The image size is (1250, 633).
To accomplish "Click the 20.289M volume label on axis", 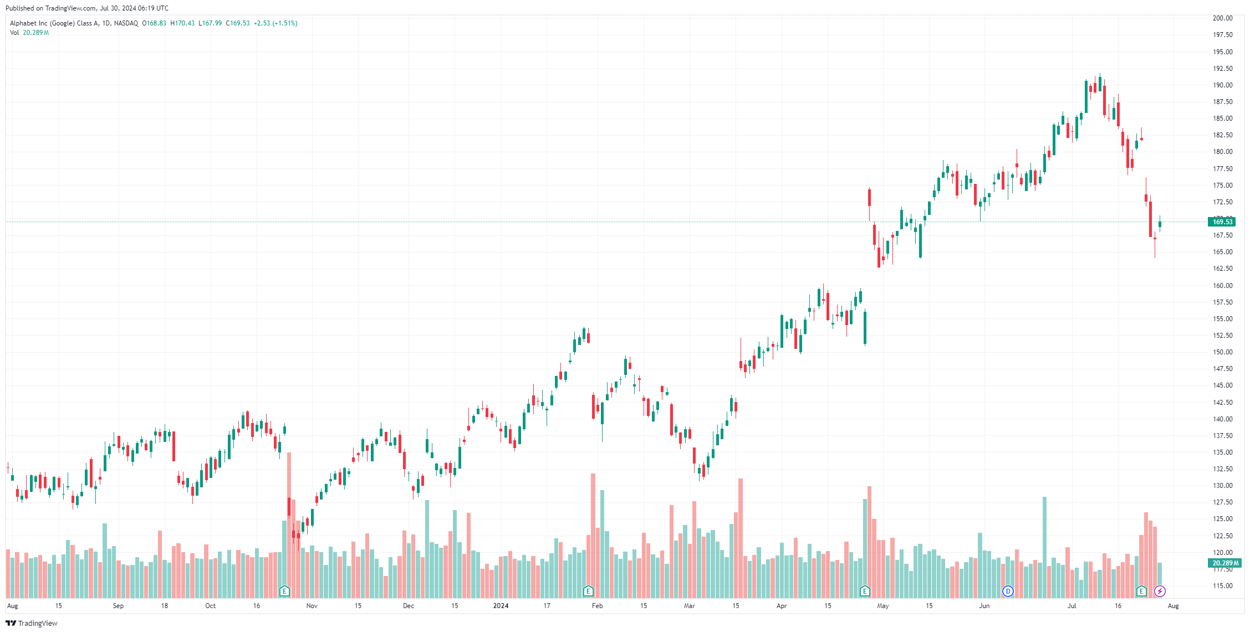I will (x=1225, y=563).
